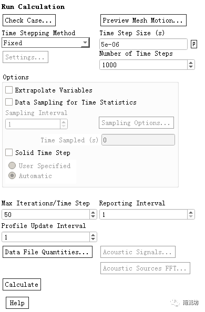
Task: Open the Help button
Action: click(x=17, y=303)
